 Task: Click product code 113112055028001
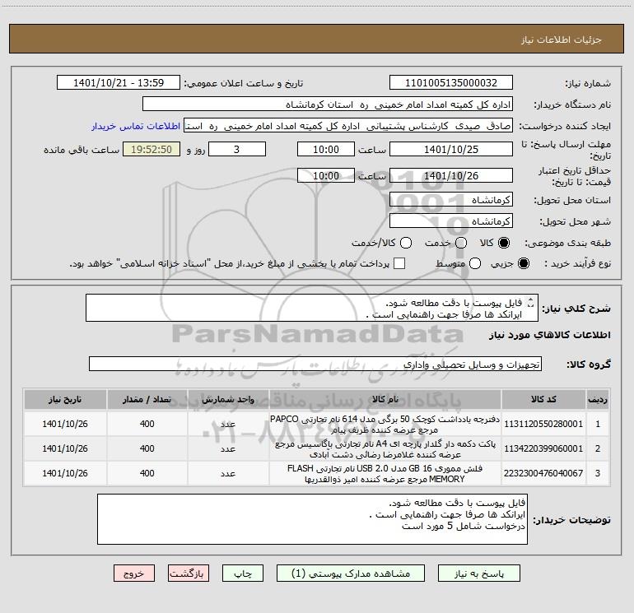coord(543,424)
